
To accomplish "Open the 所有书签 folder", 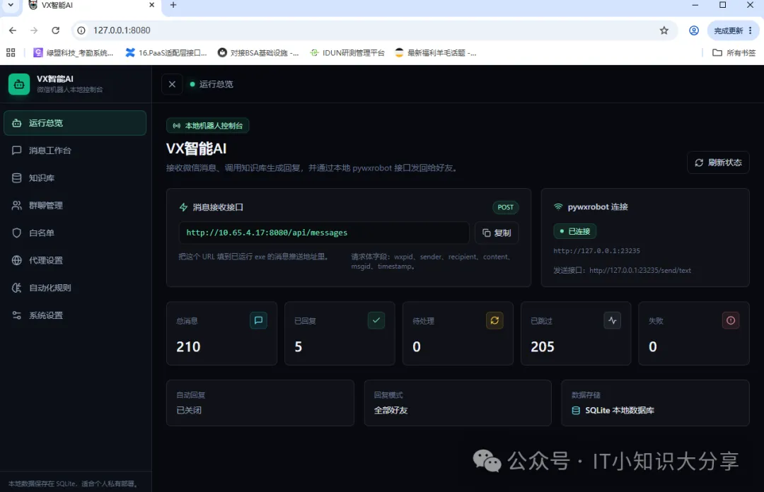I will tap(734, 52).
